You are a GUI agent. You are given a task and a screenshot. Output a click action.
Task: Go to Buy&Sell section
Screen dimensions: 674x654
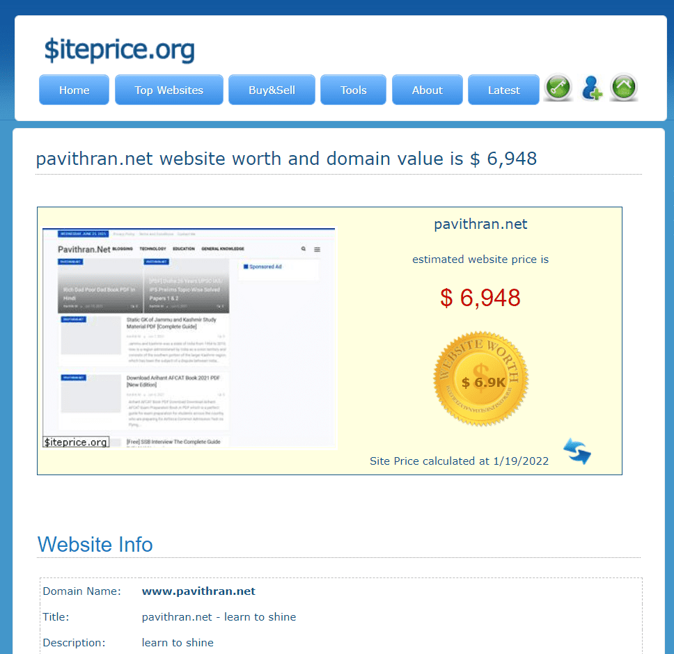point(272,90)
